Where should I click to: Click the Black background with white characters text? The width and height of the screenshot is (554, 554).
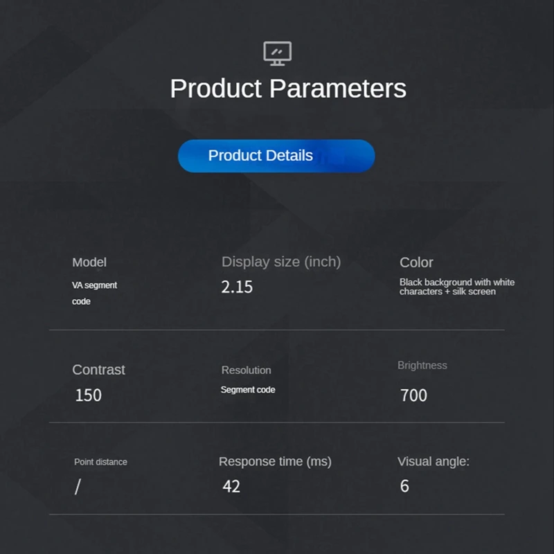(x=457, y=287)
